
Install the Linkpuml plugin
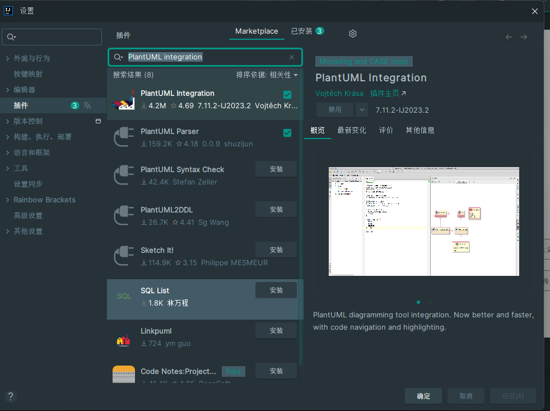coord(276,331)
